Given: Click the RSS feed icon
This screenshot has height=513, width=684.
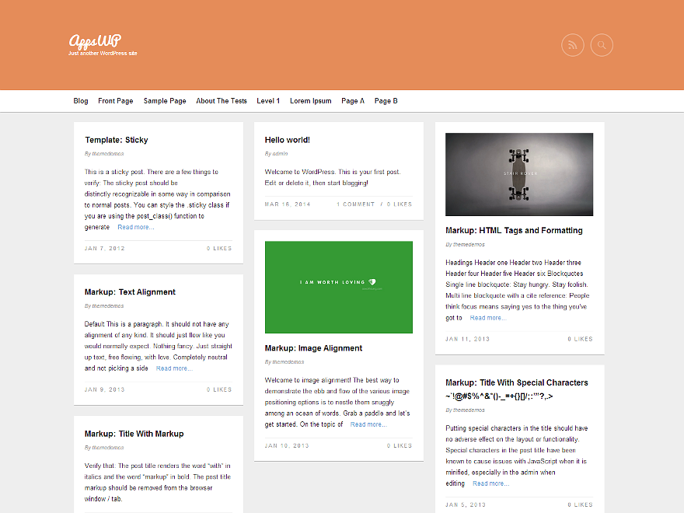Looking at the screenshot, I should click(x=572, y=45).
